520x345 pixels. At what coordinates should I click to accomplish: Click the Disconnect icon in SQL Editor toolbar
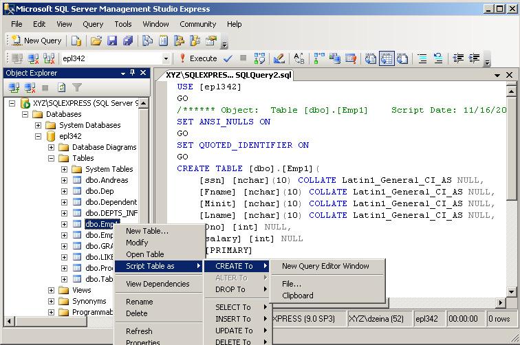point(33,58)
